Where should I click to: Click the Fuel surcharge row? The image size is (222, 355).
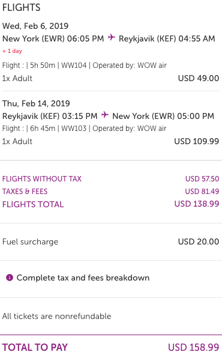pyautogui.click(x=111, y=241)
